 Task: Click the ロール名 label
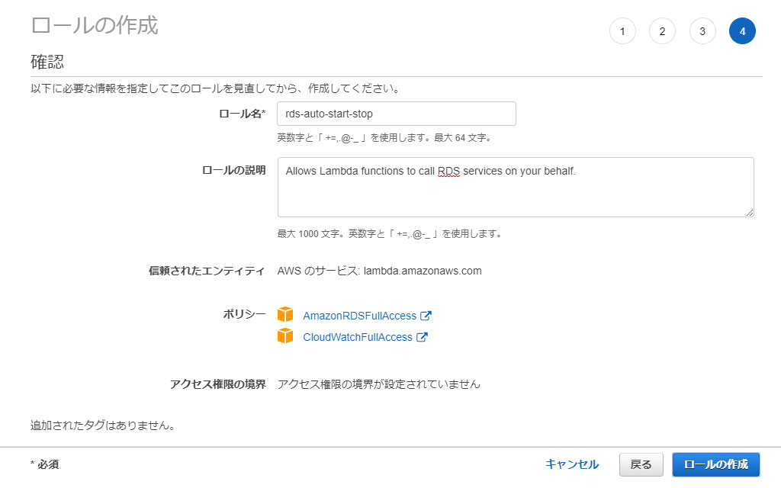[x=242, y=114]
